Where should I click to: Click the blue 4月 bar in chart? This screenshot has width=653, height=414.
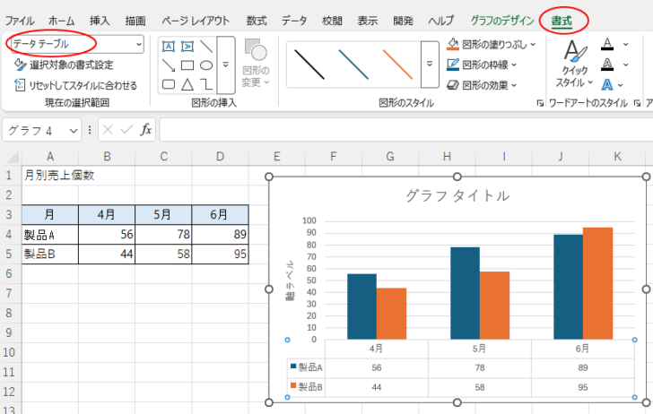pyautogui.click(x=361, y=306)
